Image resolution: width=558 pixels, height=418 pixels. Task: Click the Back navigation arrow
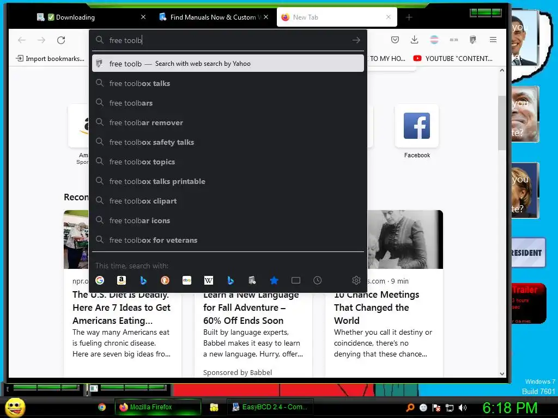(x=22, y=40)
